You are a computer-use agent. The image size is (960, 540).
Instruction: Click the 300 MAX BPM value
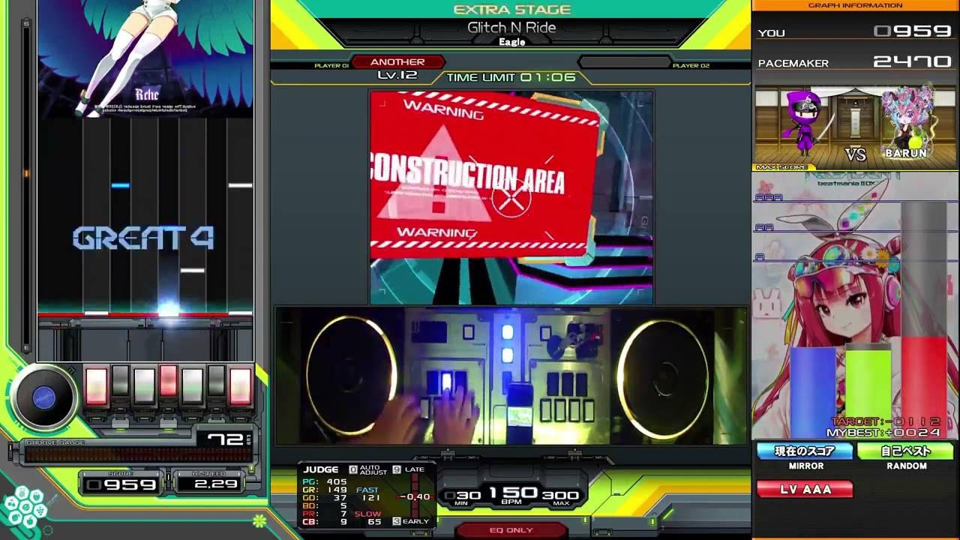point(560,496)
